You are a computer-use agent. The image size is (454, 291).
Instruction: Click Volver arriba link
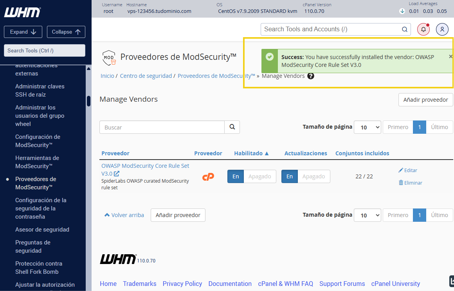click(124, 215)
